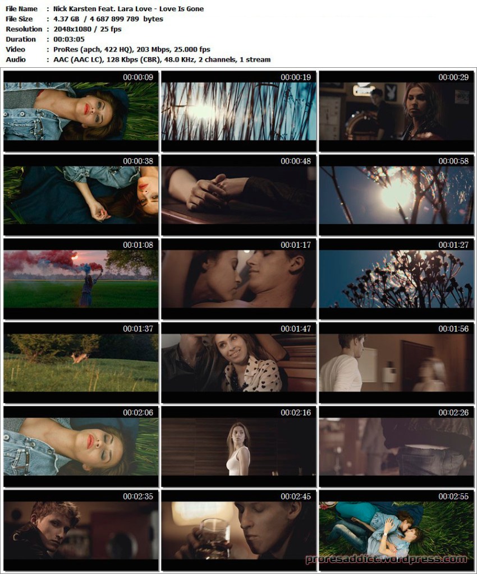Select the thumbnail timestamped 00:01:17
This screenshot has height=574, width=477.
click(x=238, y=279)
